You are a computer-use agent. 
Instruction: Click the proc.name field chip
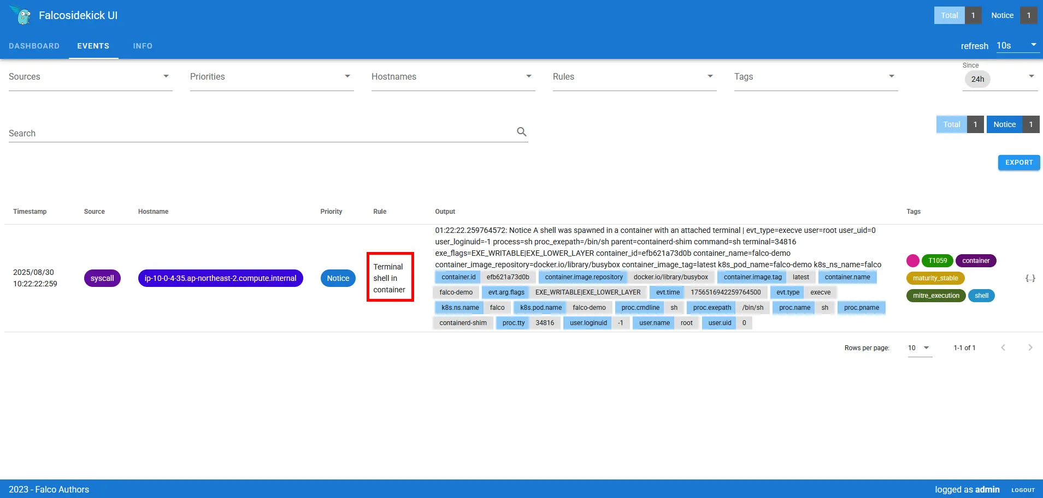coord(795,308)
